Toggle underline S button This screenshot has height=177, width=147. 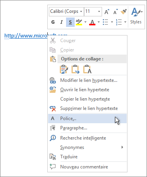point(70,22)
